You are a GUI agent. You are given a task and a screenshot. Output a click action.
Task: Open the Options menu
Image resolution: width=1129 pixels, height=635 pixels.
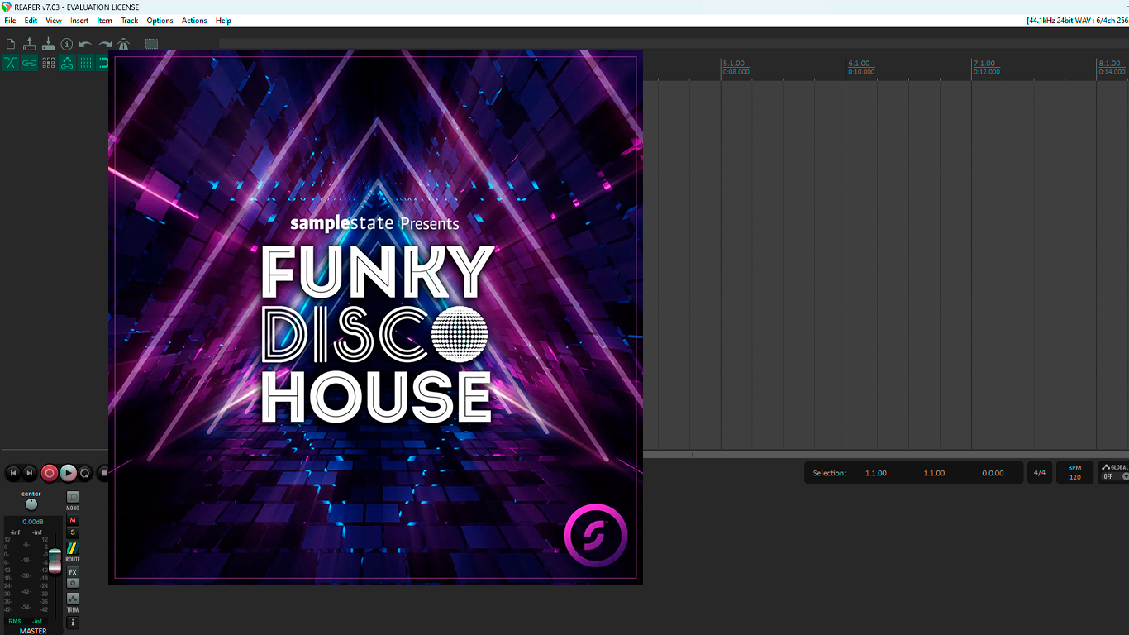(x=160, y=20)
